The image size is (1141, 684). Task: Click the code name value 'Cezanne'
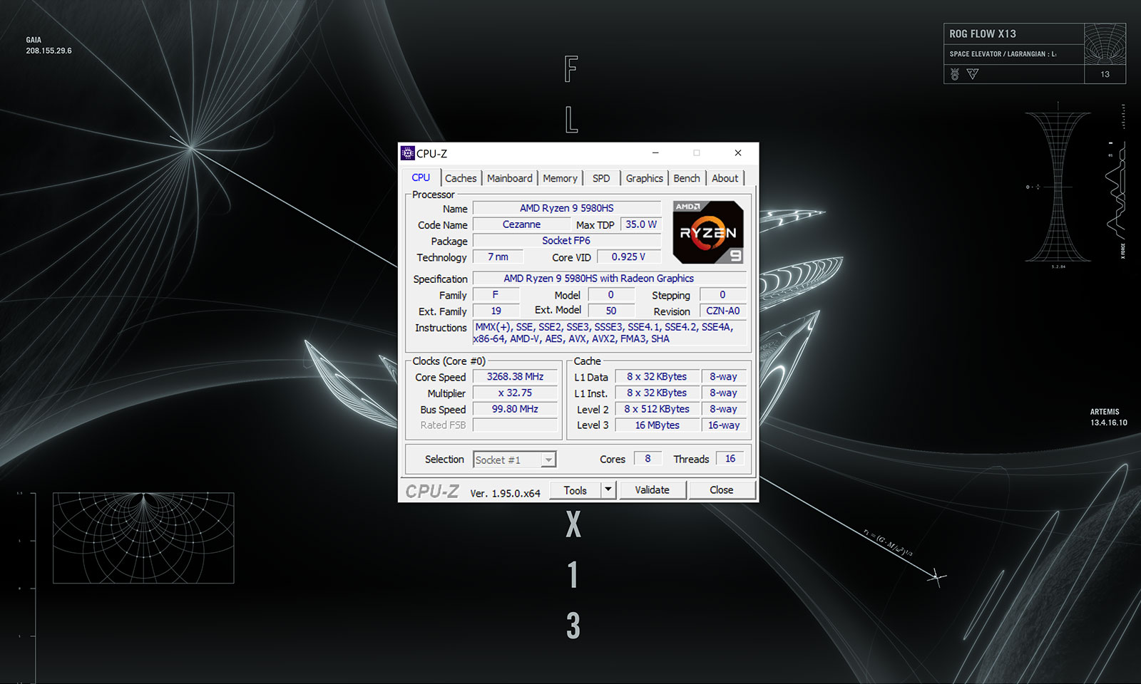521,224
